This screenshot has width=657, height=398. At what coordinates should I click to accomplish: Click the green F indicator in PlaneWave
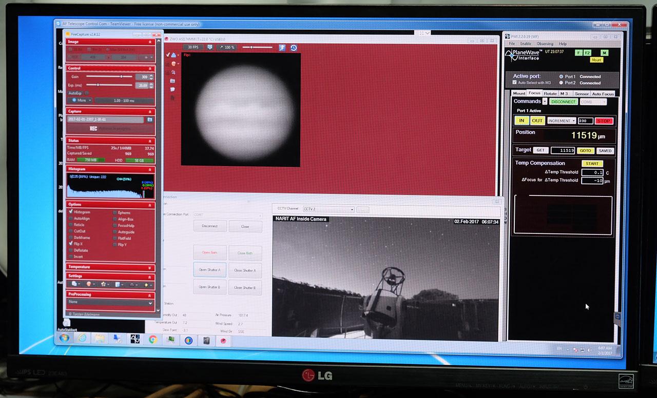click(x=578, y=53)
